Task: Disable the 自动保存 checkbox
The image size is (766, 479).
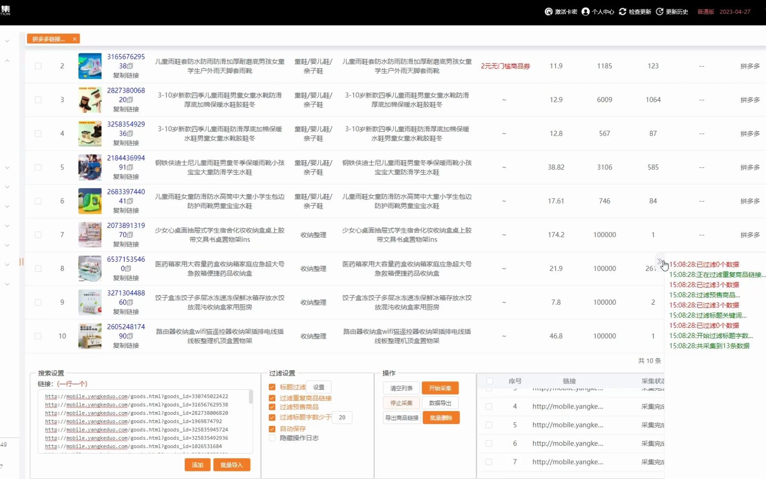Action: click(272, 429)
